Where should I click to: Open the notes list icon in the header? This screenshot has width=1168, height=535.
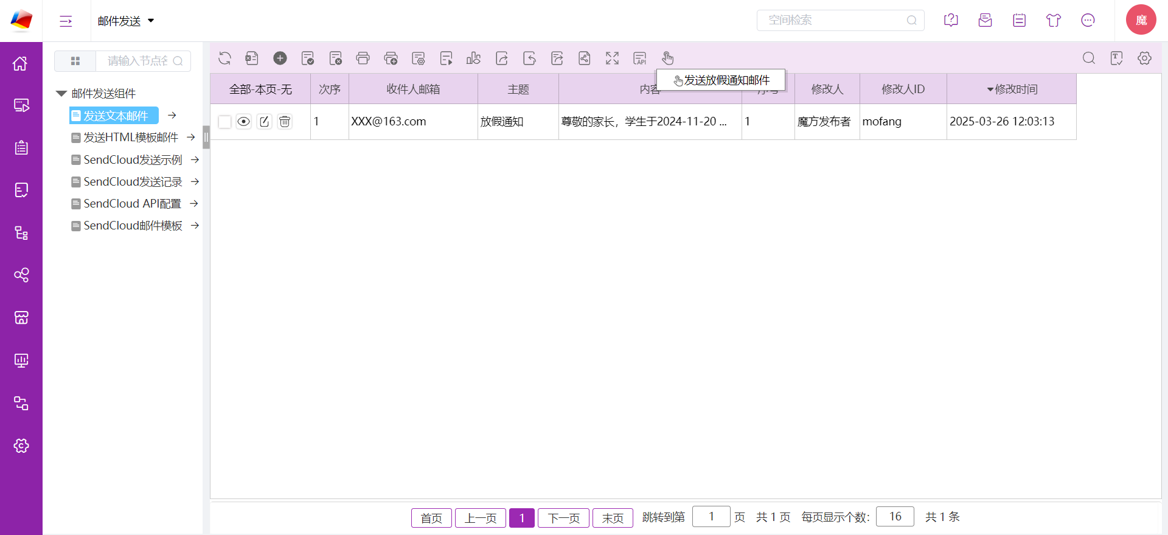[x=1020, y=20]
